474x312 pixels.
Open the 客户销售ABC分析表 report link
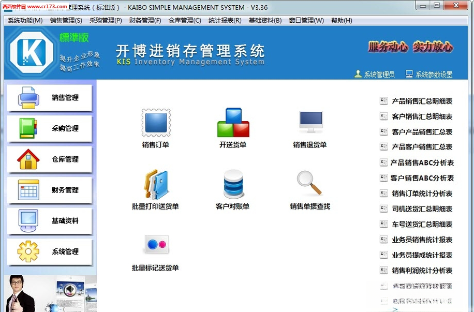(422, 178)
